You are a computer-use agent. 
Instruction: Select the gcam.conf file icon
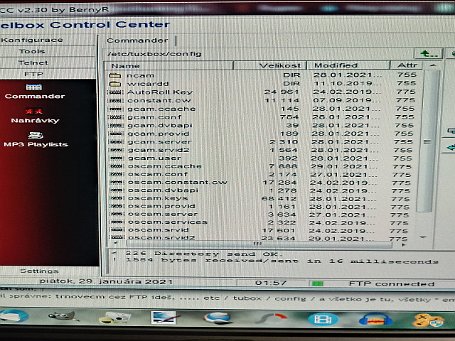115,117
